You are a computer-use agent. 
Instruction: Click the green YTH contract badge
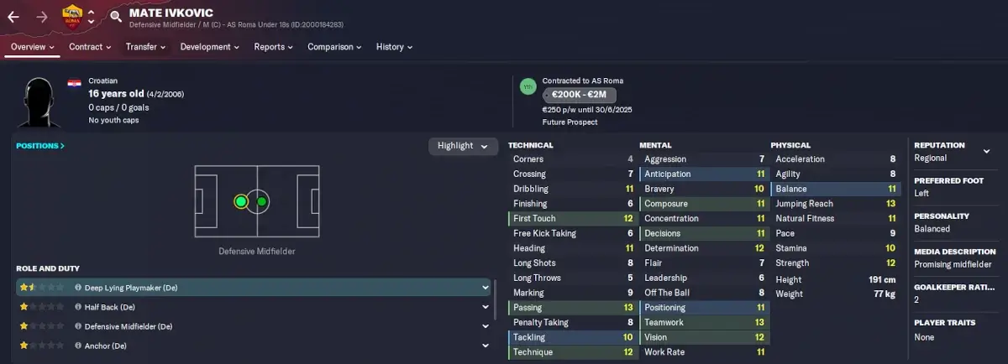tap(528, 86)
